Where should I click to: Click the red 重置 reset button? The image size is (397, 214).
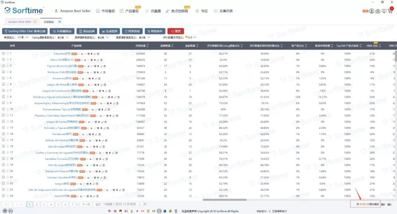pyautogui.click(x=175, y=31)
